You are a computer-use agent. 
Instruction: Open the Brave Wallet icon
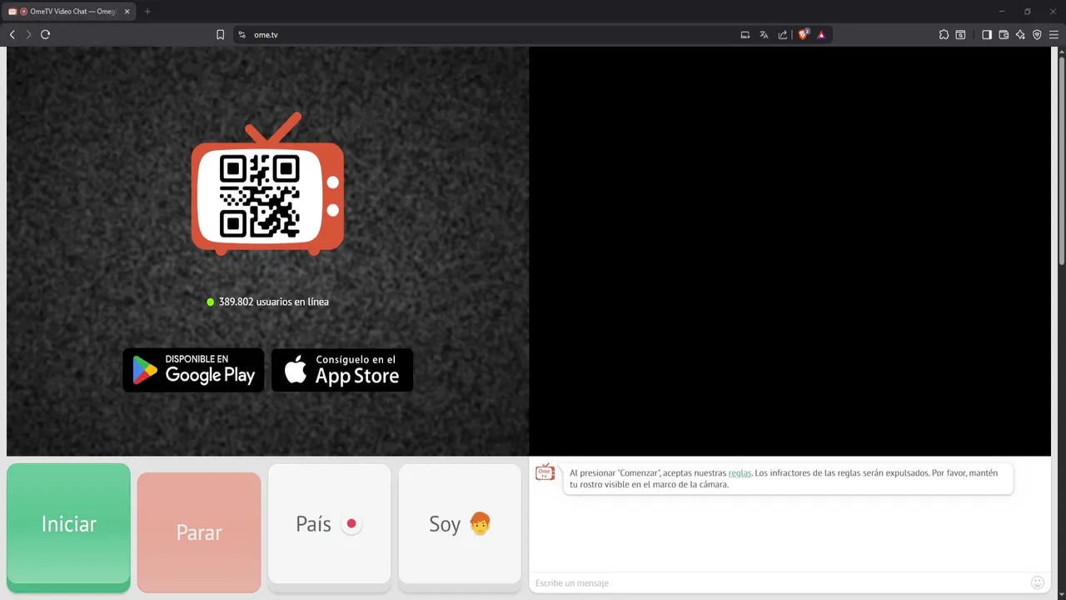click(x=1004, y=35)
